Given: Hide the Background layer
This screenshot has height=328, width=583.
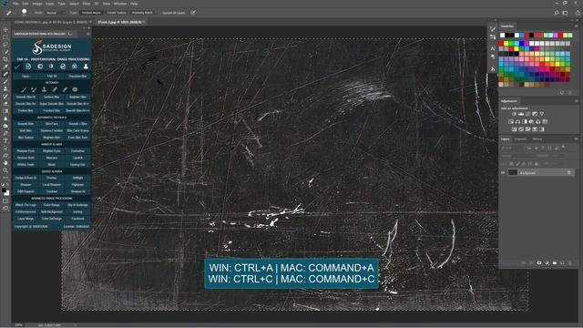Looking at the screenshot, I should pyautogui.click(x=503, y=172).
